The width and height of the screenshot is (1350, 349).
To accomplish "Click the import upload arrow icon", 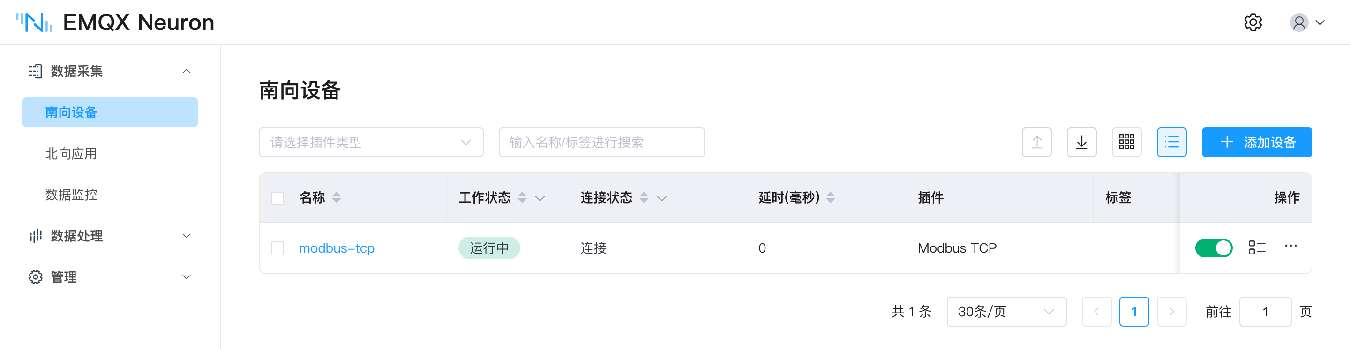I will (1036, 142).
